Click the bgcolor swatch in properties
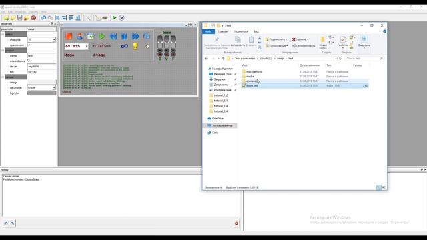The width and height of the screenshot is (427, 240). [41, 93]
